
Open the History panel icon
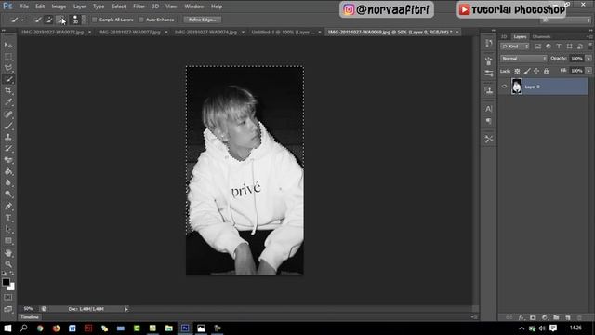(488, 43)
